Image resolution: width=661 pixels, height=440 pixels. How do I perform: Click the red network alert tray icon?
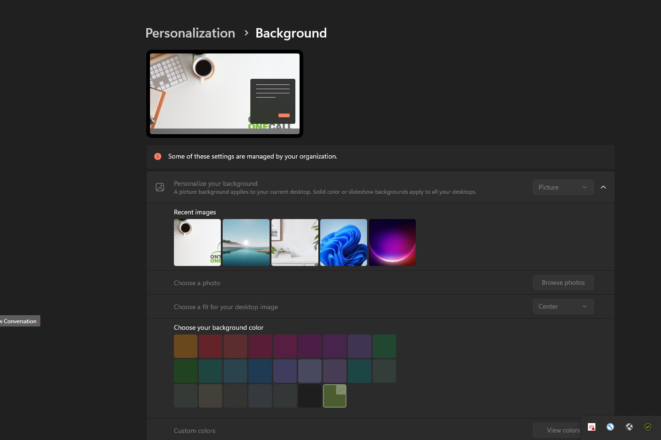point(591,427)
